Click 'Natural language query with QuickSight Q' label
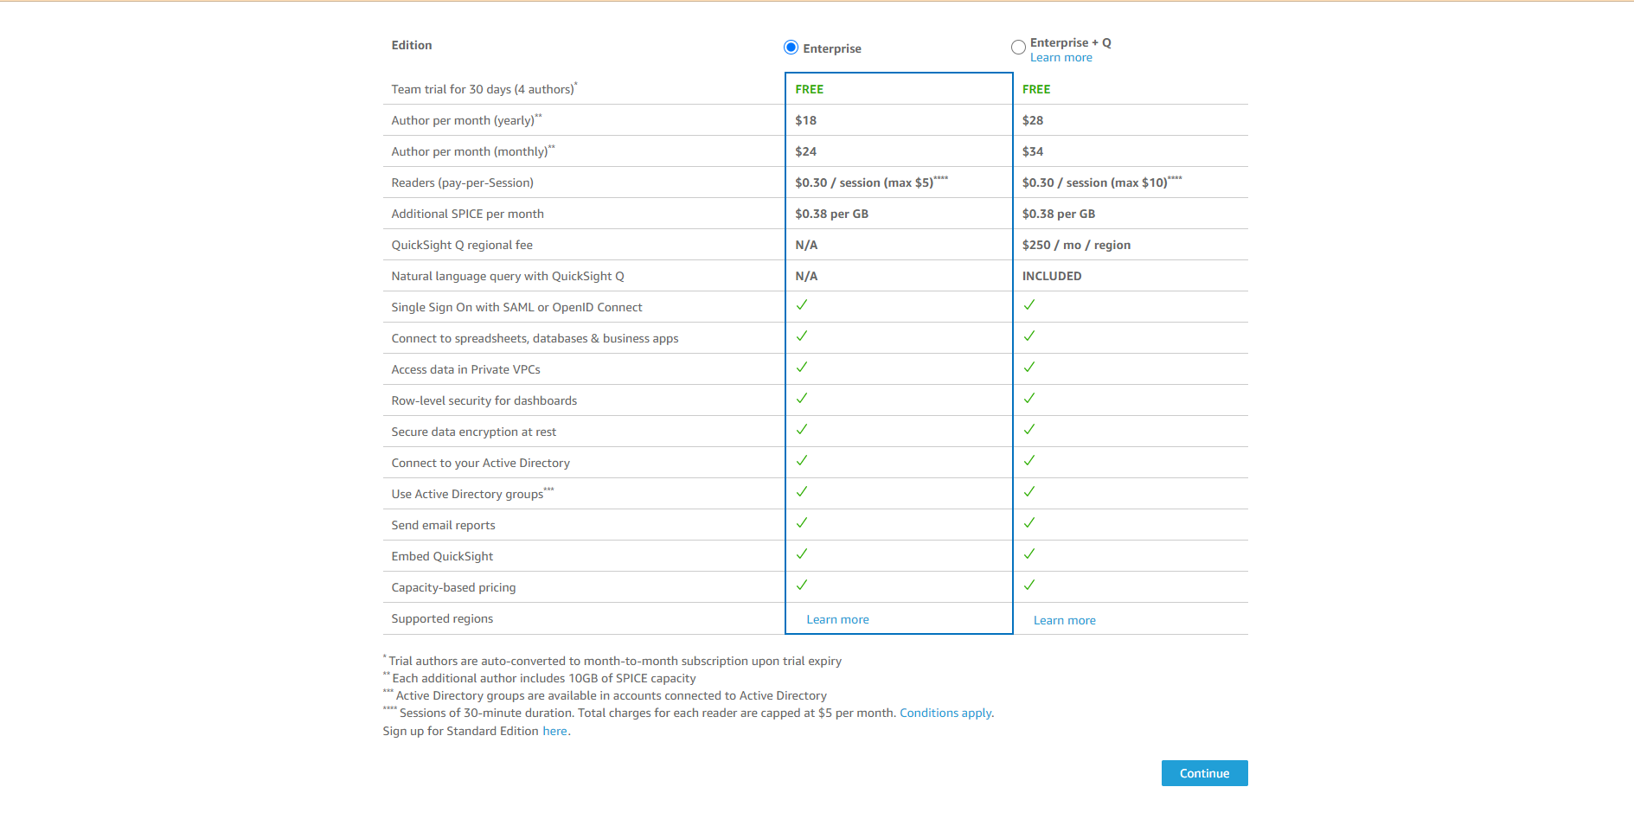1634x819 pixels. click(x=508, y=276)
